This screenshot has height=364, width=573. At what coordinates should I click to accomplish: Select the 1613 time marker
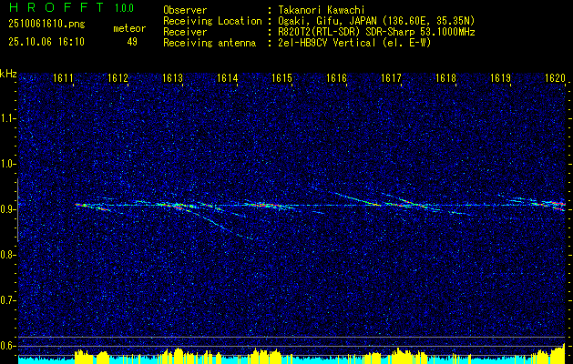(x=173, y=79)
